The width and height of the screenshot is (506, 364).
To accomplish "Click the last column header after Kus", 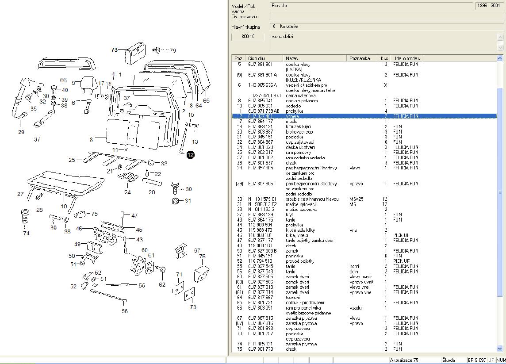I will [x=406, y=58].
